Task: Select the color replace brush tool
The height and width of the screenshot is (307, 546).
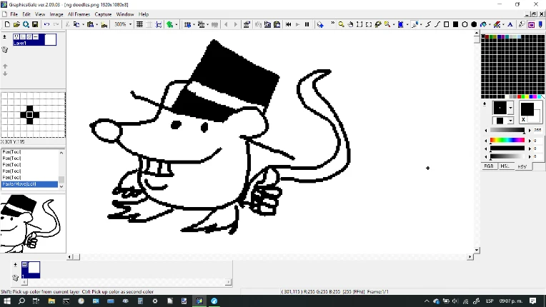Action: (x=497, y=24)
